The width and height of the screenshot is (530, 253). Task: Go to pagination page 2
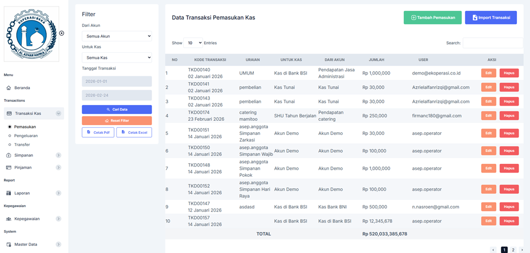pos(513,250)
